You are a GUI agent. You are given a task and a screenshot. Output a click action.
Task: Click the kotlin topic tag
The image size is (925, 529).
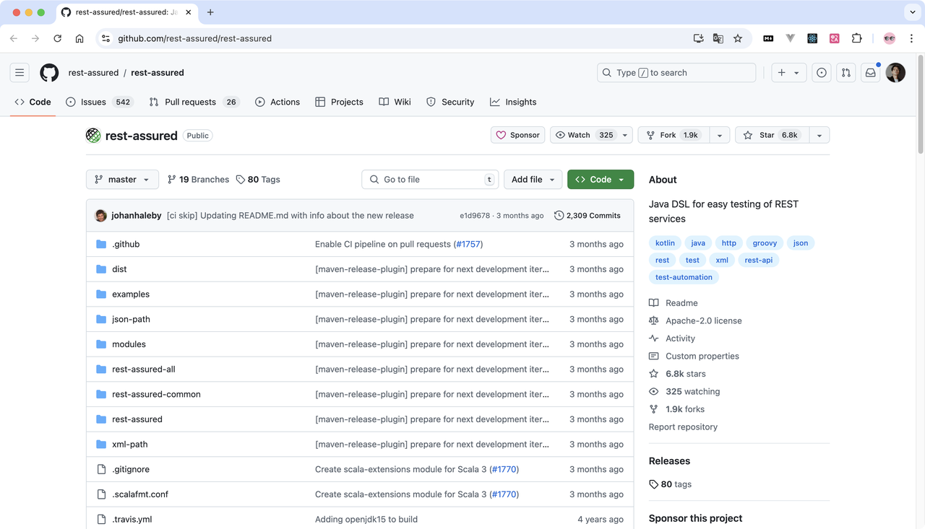tap(665, 243)
